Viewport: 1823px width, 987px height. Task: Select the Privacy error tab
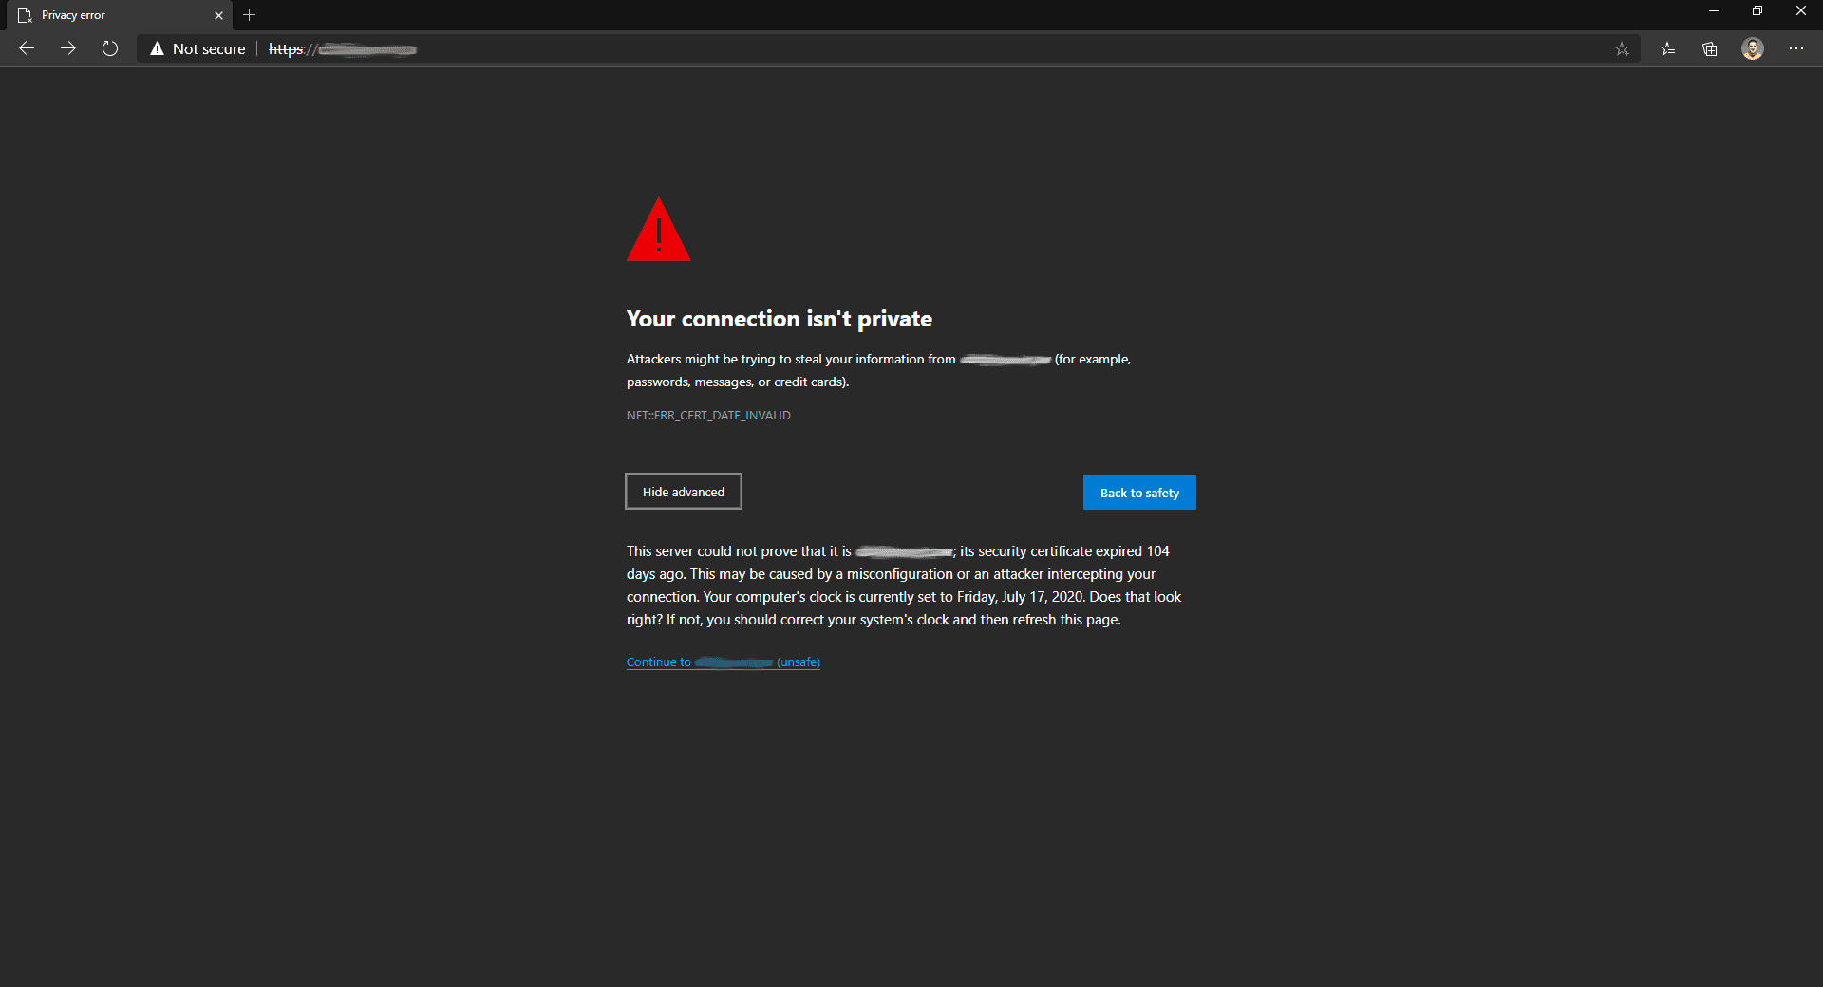pyautogui.click(x=114, y=15)
